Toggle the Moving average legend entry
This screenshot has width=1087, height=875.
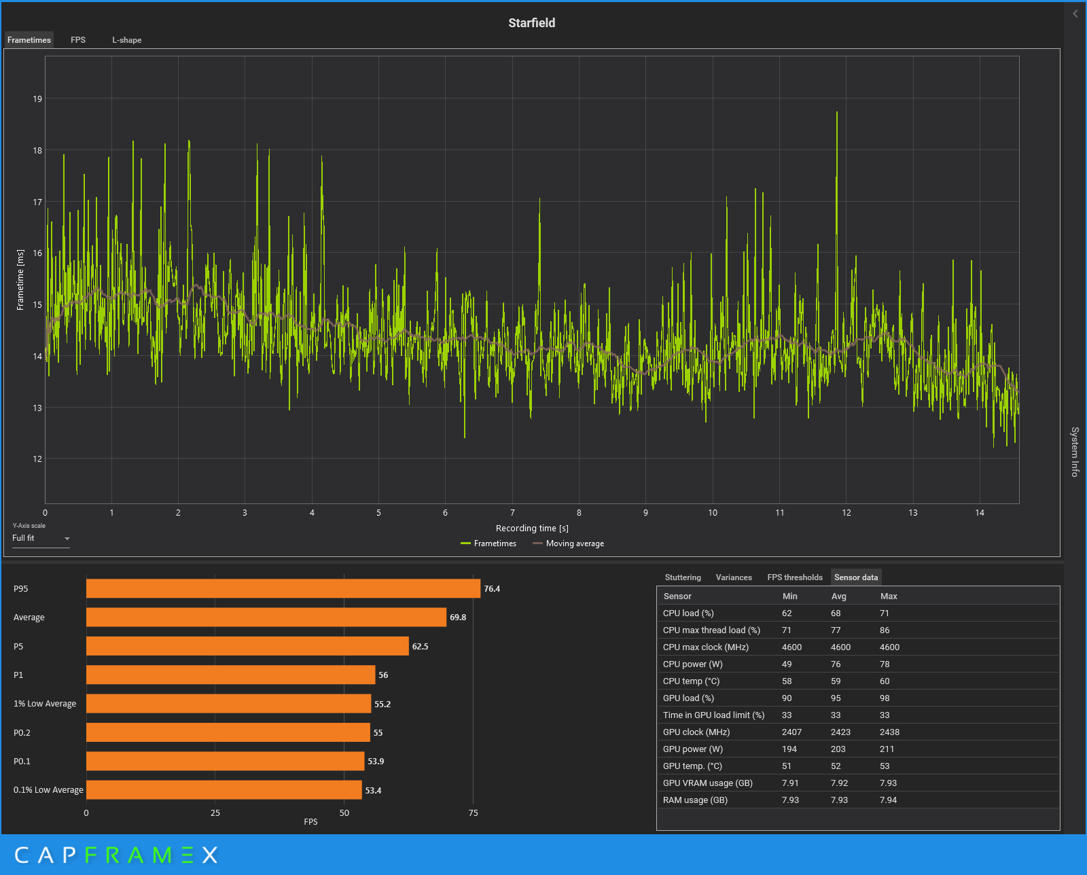point(569,543)
